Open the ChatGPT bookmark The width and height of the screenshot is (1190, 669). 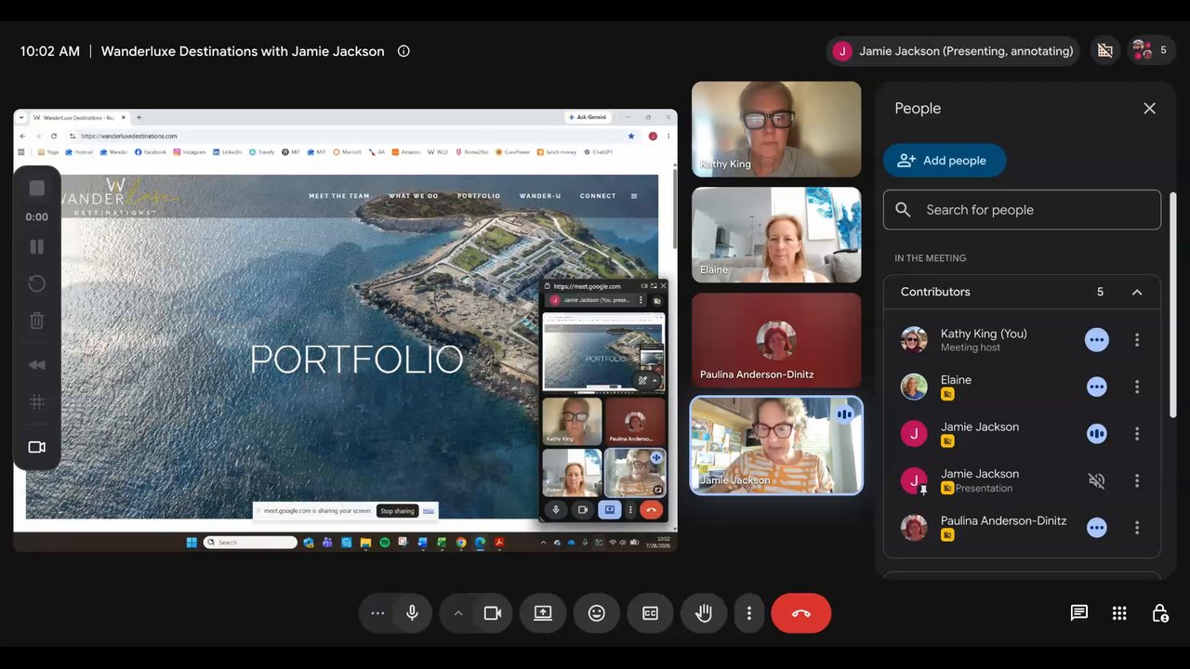(x=599, y=151)
